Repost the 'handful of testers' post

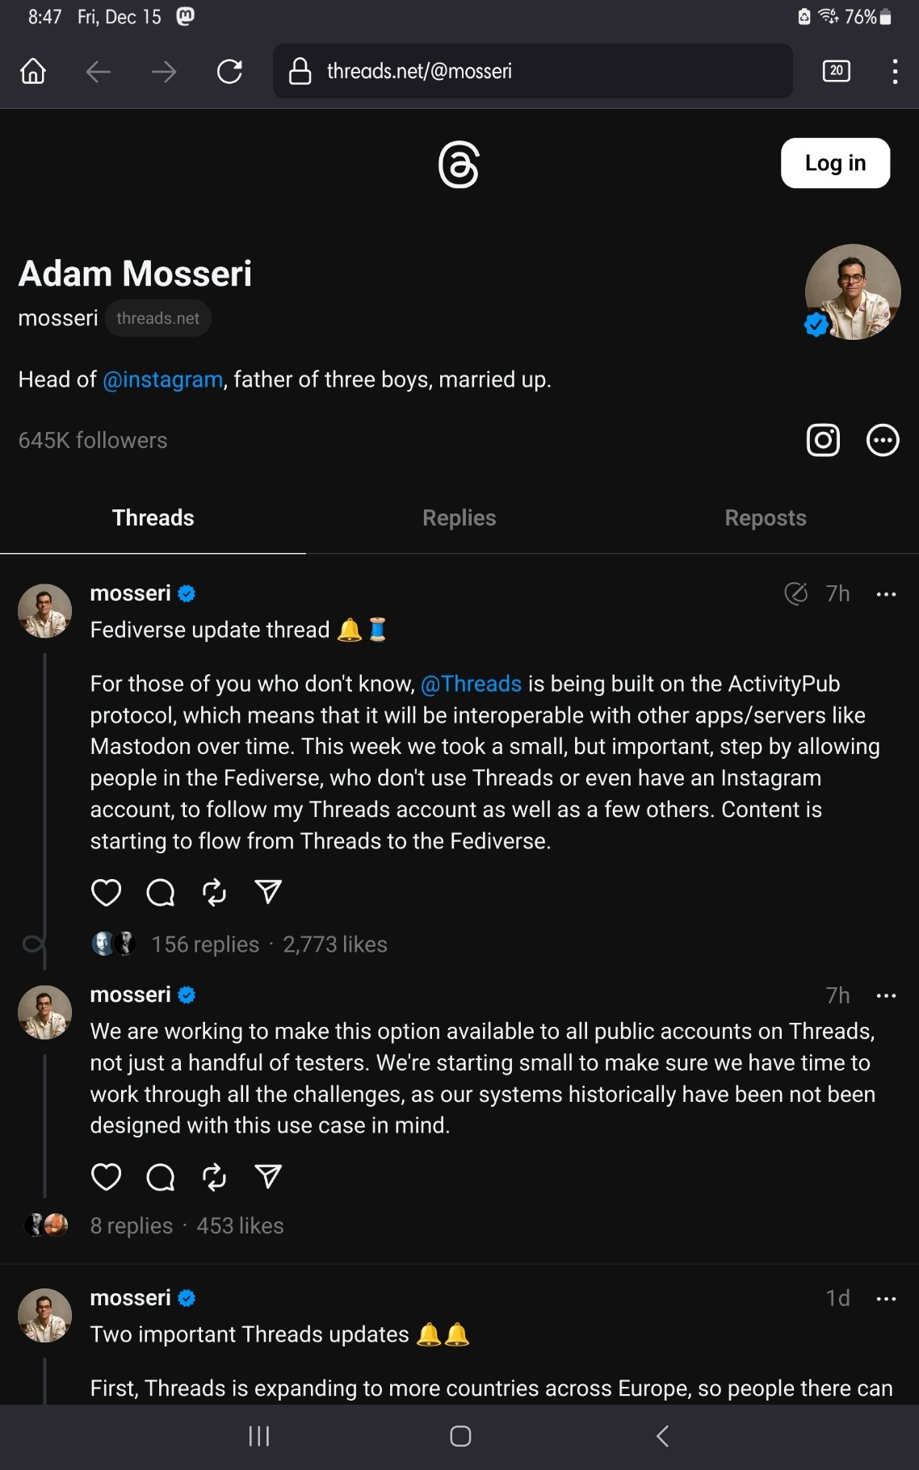click(214, 1177)
